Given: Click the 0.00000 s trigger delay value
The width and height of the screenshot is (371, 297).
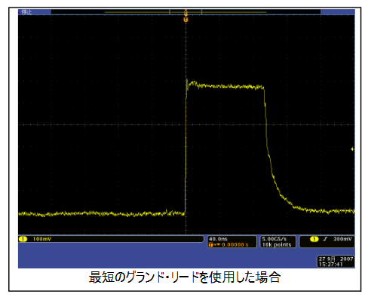Looking at the screenshot, I should point(235,245).
